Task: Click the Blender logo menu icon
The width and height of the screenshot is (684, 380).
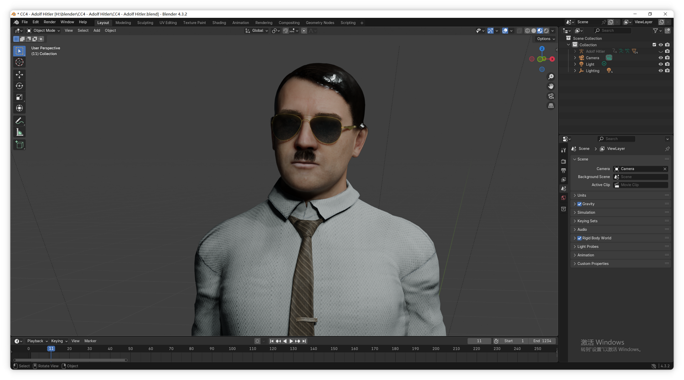Action: 16,22
